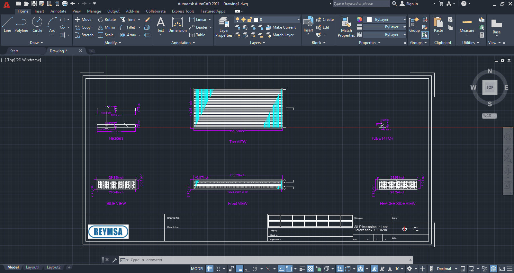Toggle Ortho mode in status bar
The image size is (514, 273).
coord(247,269)
